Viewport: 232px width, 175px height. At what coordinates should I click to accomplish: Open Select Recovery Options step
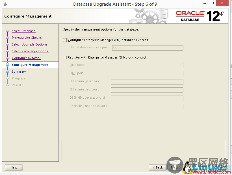pyautogui.click(x=30, y=51)
